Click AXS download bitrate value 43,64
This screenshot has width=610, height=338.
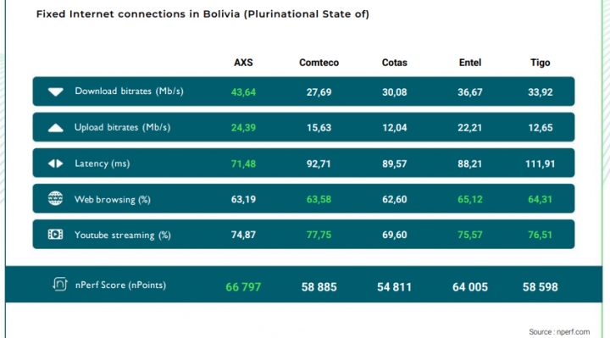243,92
